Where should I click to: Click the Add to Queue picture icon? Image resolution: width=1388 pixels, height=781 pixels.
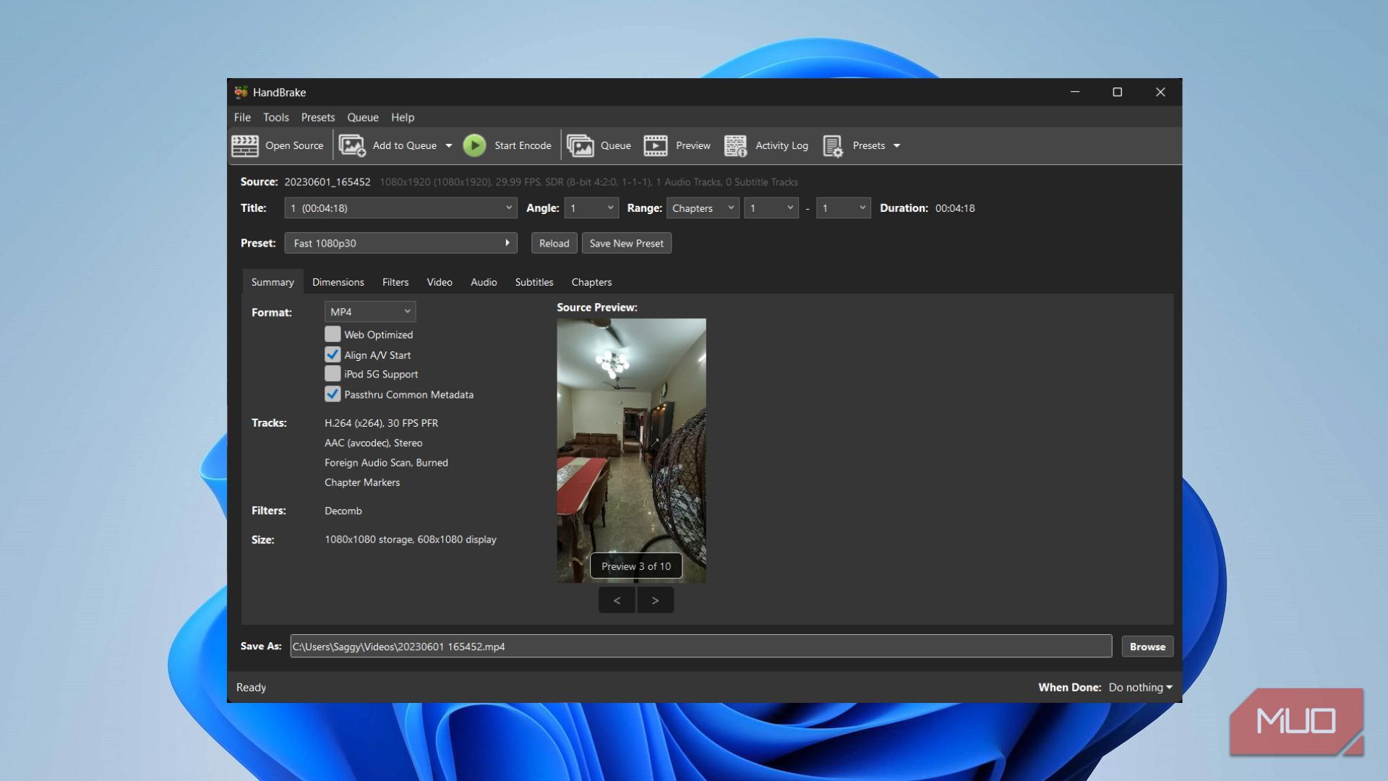(x=352, y=145)
